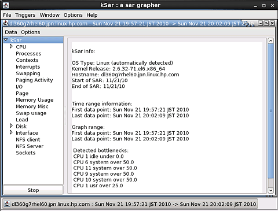Click the 'CPU 1 idle under 0.0' line

click(98, 156)
